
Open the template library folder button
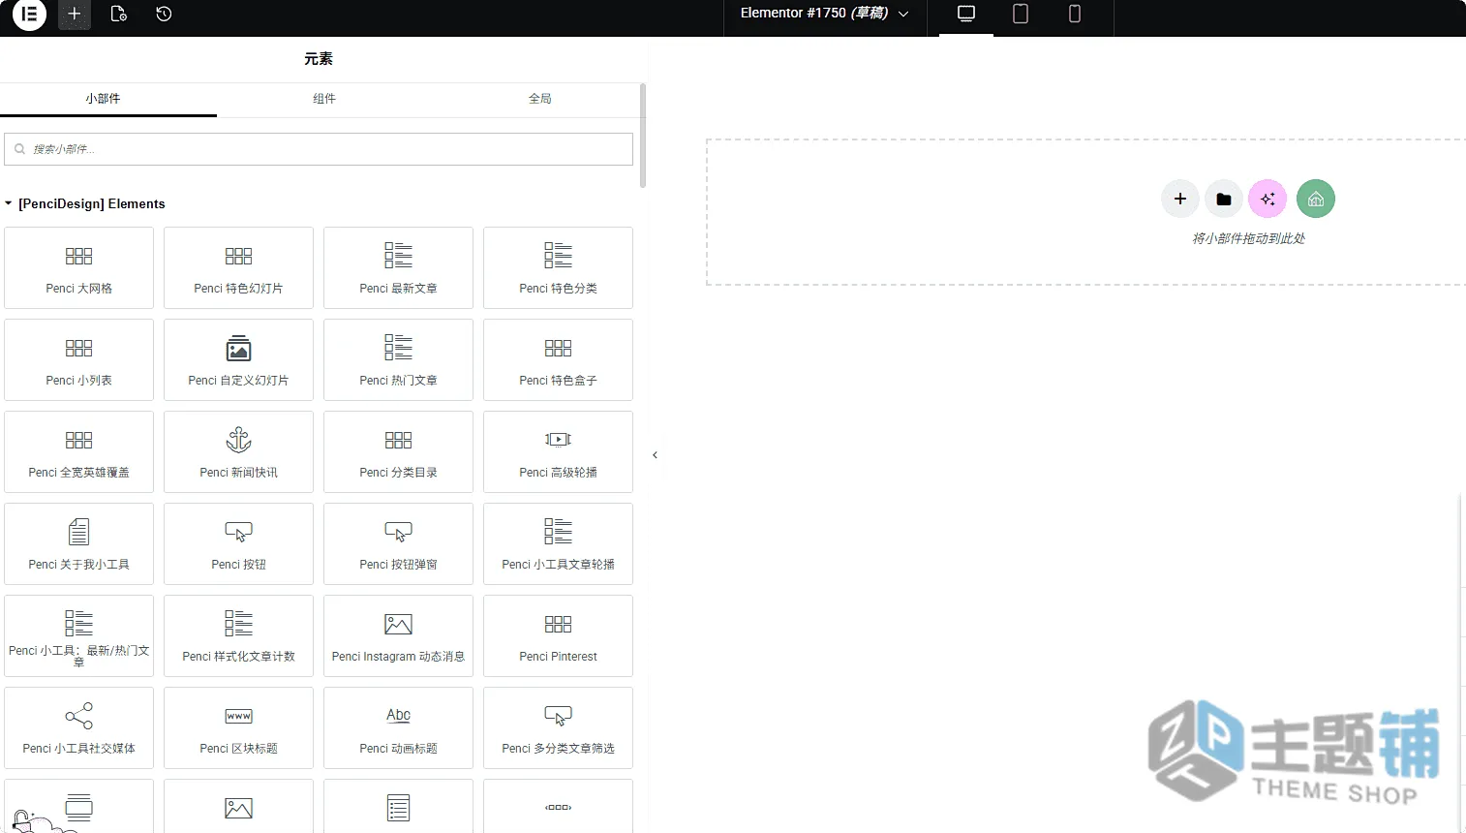[1224, 199]
